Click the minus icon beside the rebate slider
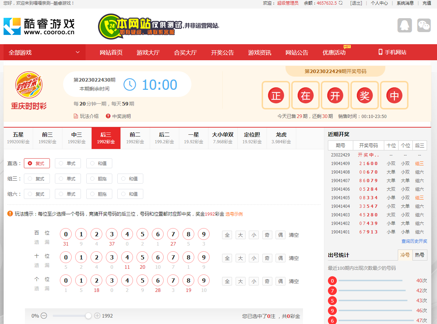This screenshot has height=324, width=437. 44,316
